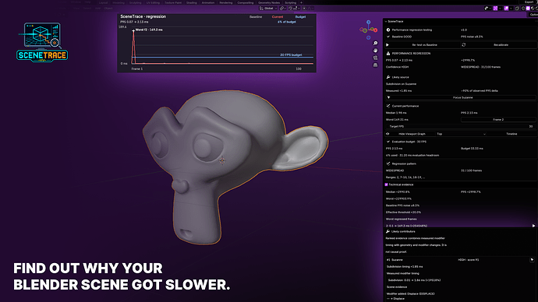This screenshot has width=538, height=302.
Task: Toggle Hide Viewport Graph
Action: 409,134
